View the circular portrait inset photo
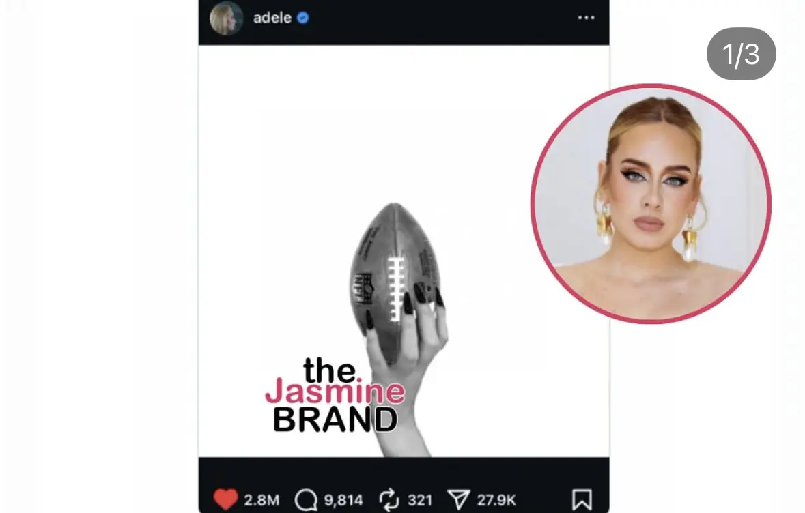The width and height of the screenshot is (805, 513). pyautogui.click(x=651, y=204)
